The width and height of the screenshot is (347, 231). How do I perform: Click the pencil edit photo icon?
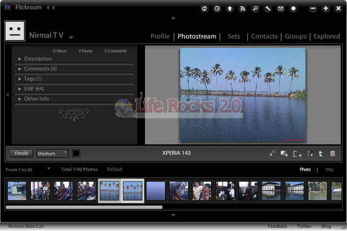(x=273, y=153)
